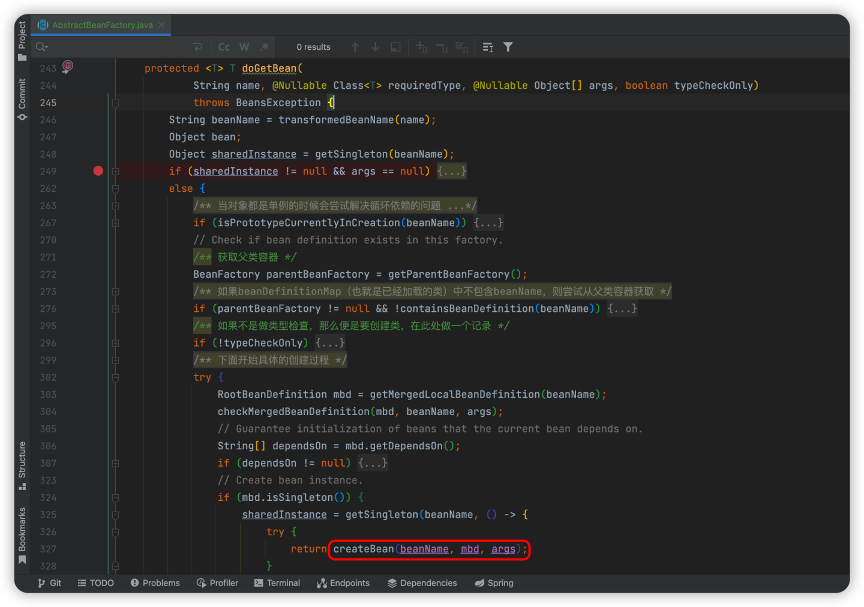Click folded {...} after dependsOn != null
This screenshot has width=864, height=607.
tap(372, 463)
